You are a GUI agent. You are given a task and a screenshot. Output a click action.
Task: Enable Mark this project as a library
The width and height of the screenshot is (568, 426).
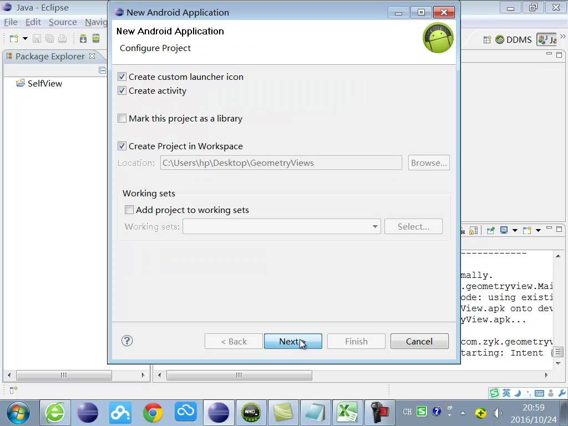[121, 119]
